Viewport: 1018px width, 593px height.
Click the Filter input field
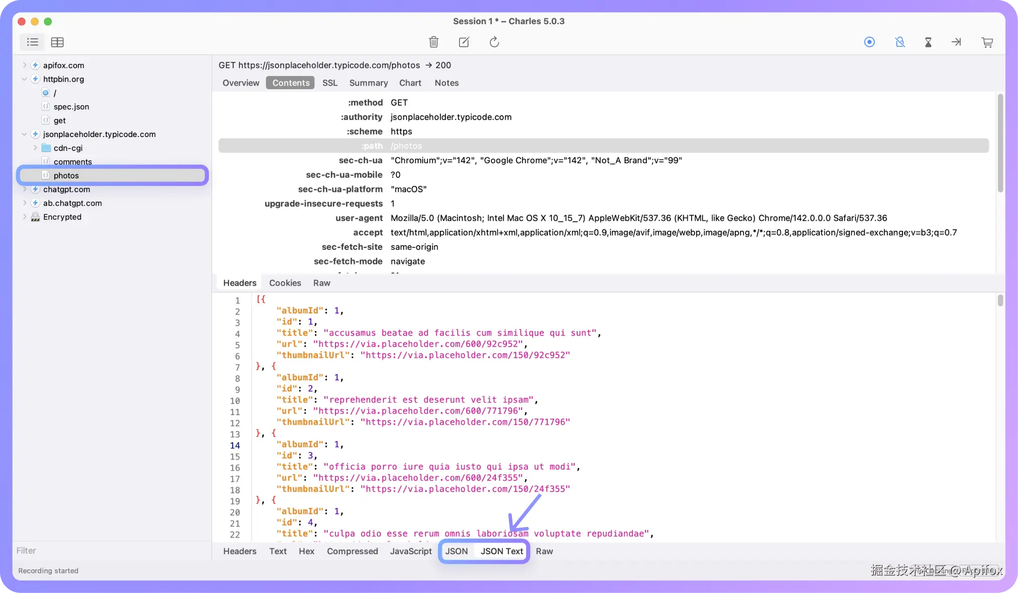[x=111, y=551]
